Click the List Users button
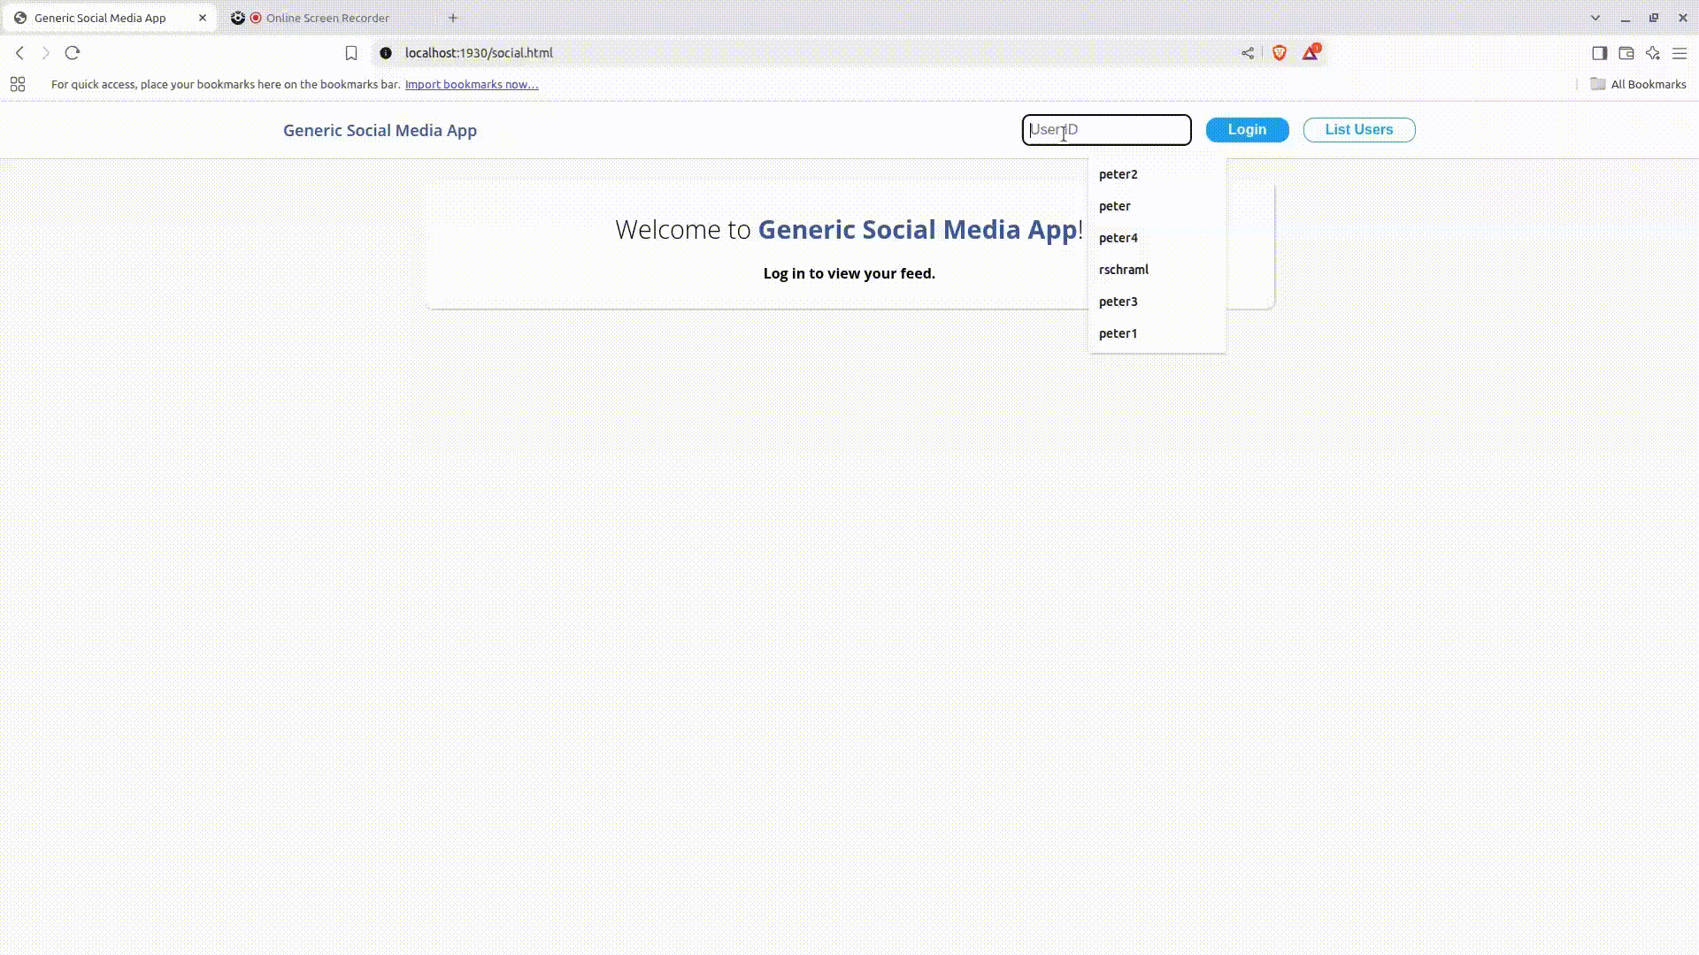 click(1358, 130)
